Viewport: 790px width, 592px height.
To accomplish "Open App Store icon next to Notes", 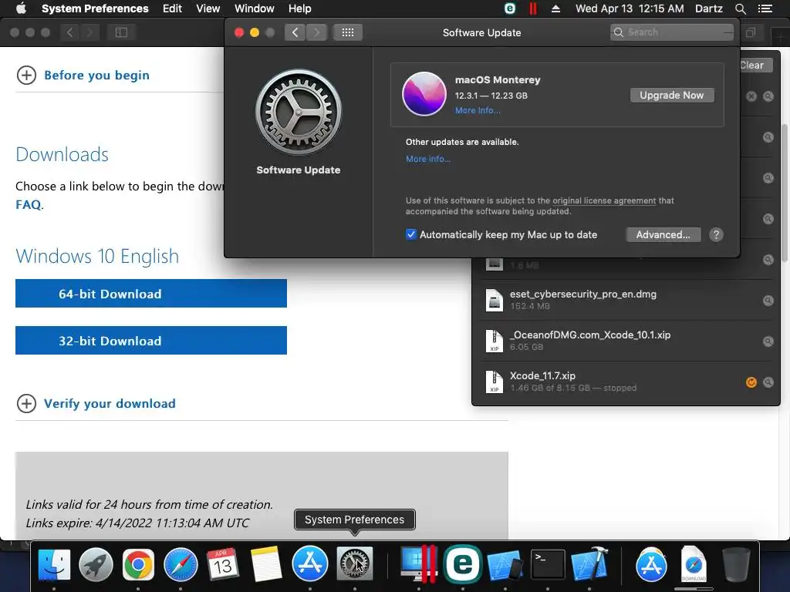I will click(x=309, y=564).
